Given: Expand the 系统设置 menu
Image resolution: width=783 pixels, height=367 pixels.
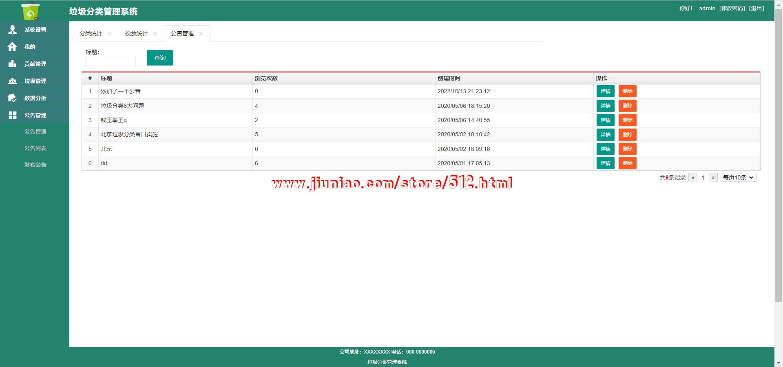Looking at the screenshot, I should pyautogui.click(x=35, y=30).
